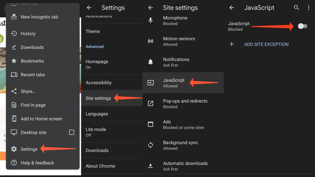Image resolution: width=315 pixels, height=177 pixels.
Task: Open Help & feedback
Action: (37, 163)
